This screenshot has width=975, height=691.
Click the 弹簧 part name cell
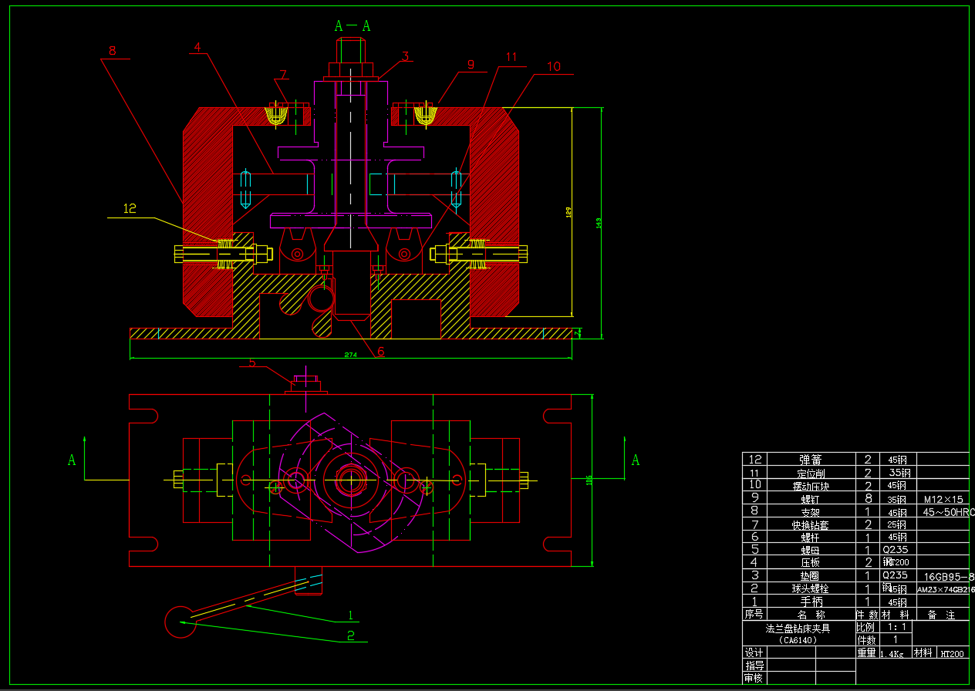(x=811, y=460)
